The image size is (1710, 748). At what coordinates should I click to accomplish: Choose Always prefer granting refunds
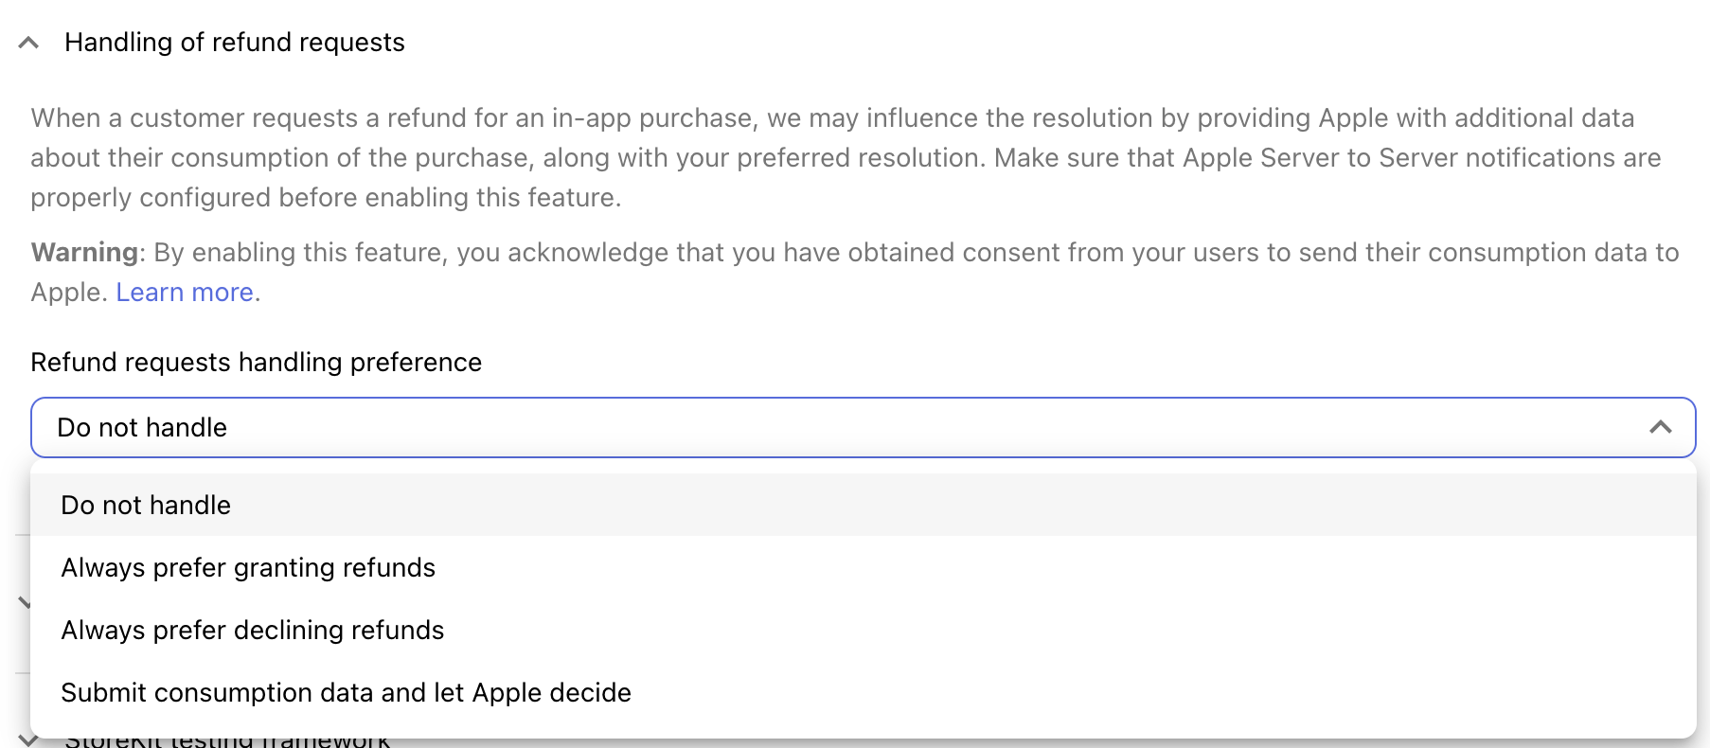(863, 567)
